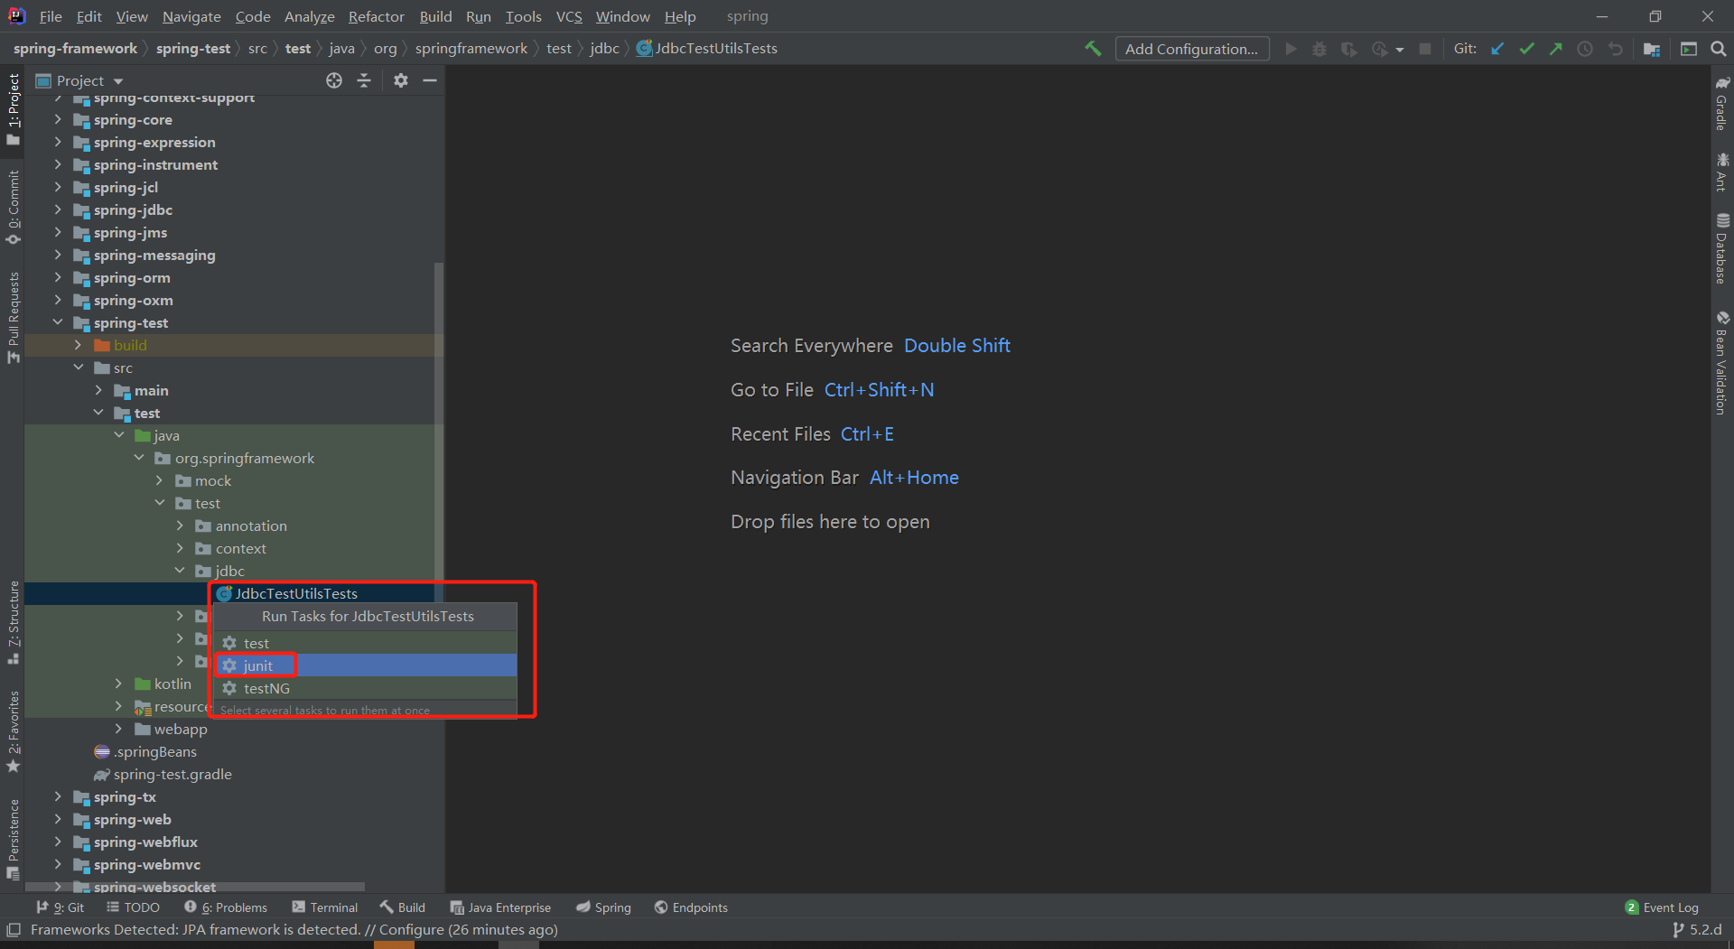Viewport: 1734px width, 949px height.
Task: Open the Event Log
Action: point(1662,907)
